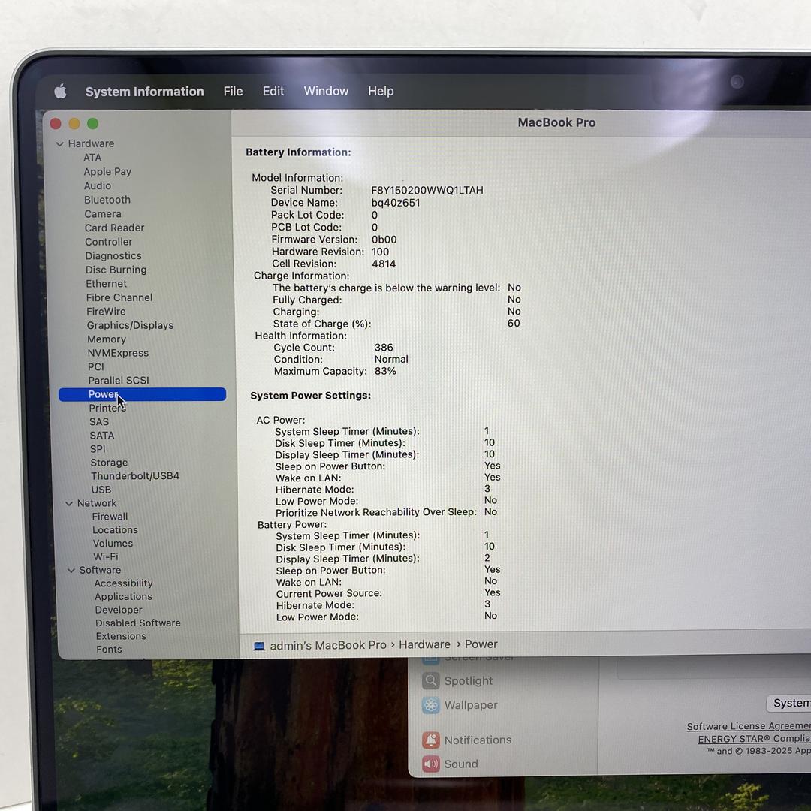Image resolution: width=811 pixels, height=811 pixels.
Task: Select NVMExpress in the sidebar
Action: pos(118,353)
